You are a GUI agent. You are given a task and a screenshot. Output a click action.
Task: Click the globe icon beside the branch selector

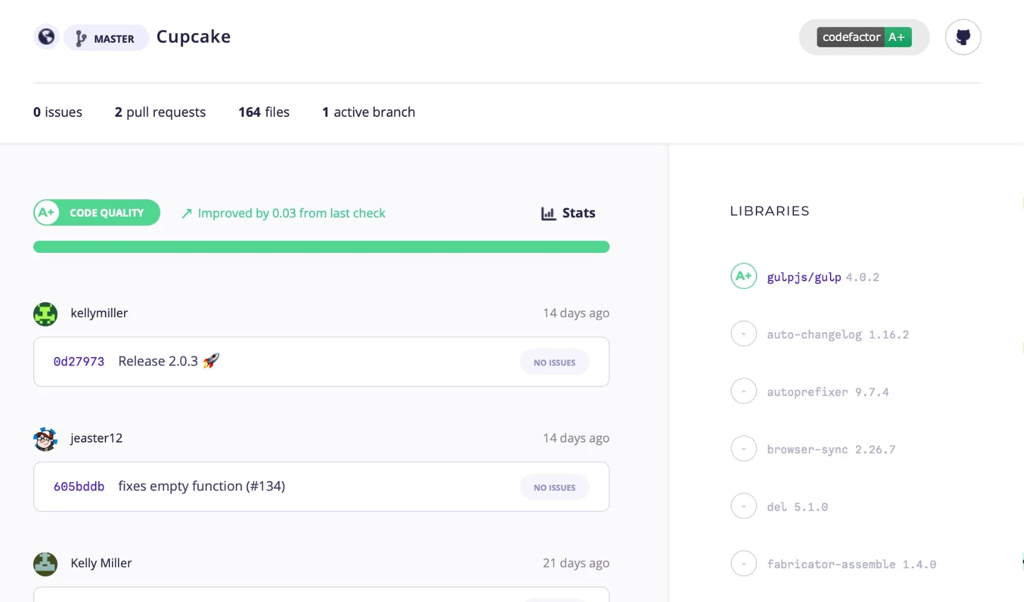click(x=46, y=37)
